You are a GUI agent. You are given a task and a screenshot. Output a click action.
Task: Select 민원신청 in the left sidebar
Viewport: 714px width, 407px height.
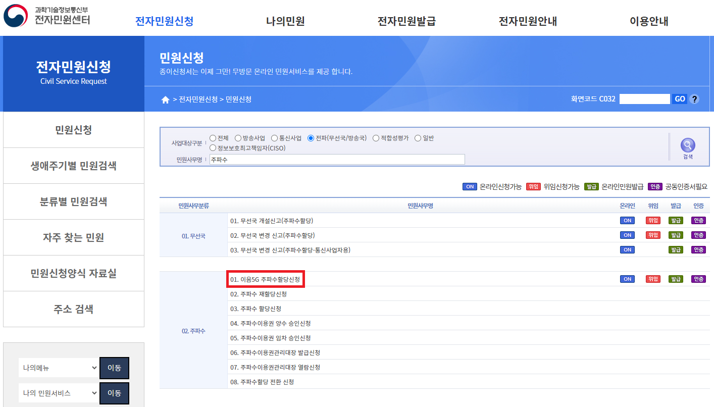coord(74,130)
